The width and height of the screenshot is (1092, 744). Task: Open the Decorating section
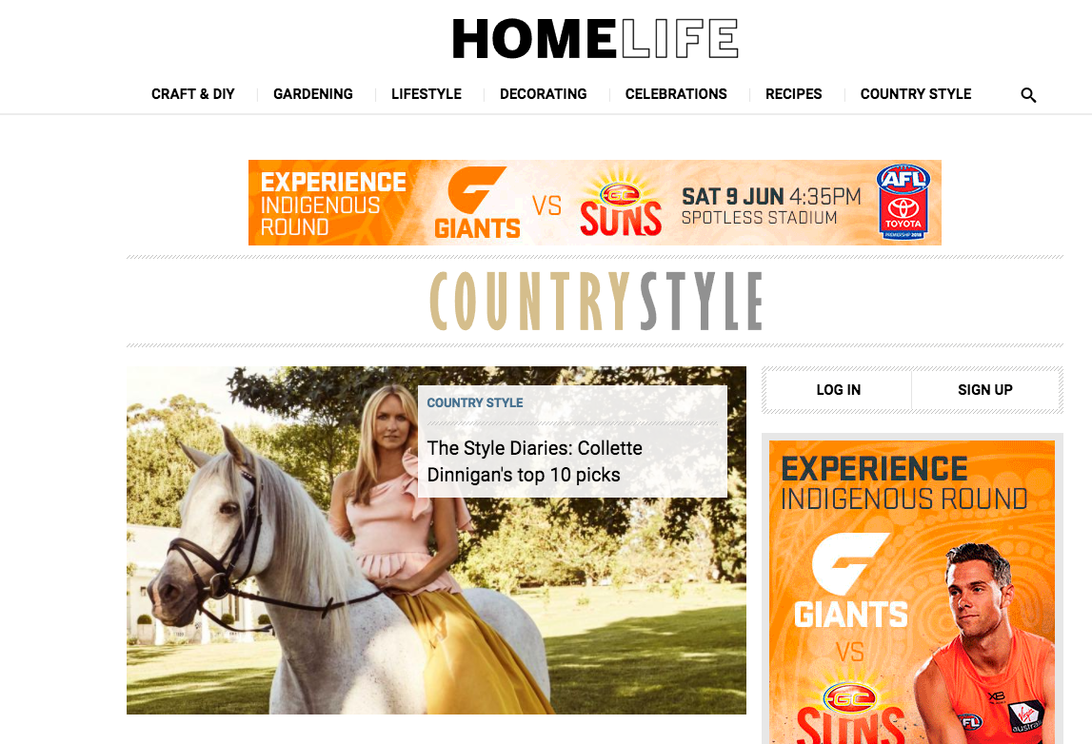[544, 94]
